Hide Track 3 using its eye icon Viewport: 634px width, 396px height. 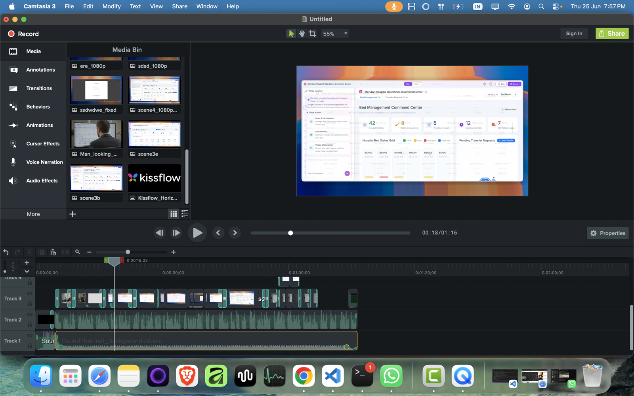click(x=29, y=294)
